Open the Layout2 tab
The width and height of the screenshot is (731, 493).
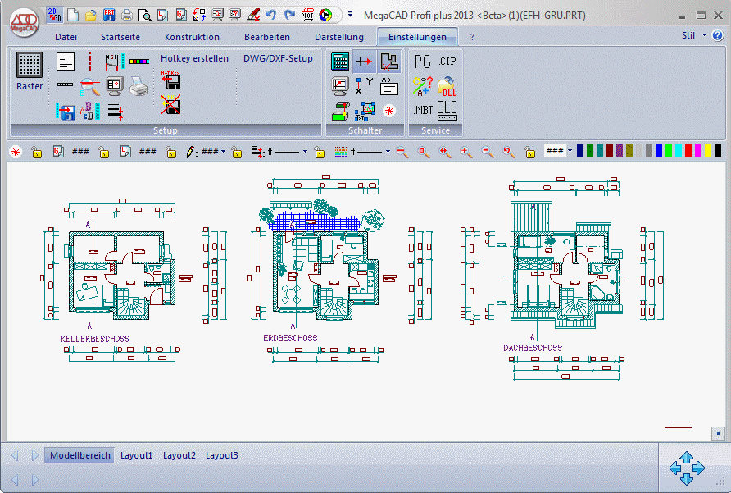[179, 455]
